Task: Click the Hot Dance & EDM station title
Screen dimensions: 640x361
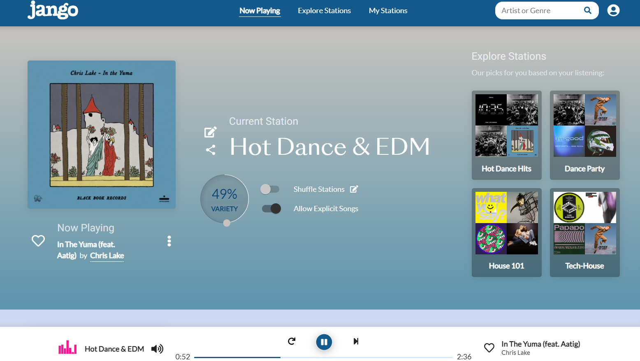Action: pyautogui.click(x=330, y=147)
